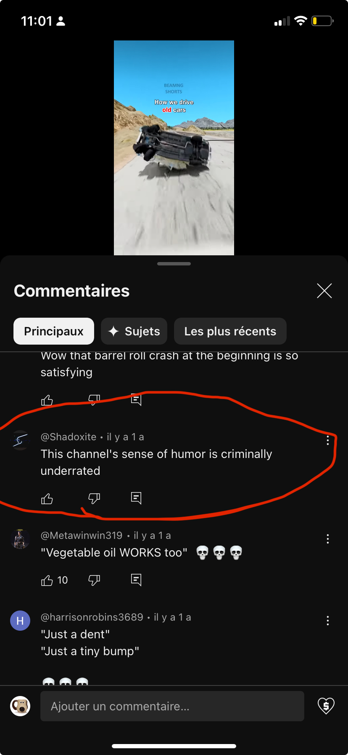Screen dimensions: 348x755
Task: Open options menu for @Shadoxite comment
Action: pos(328,440)
